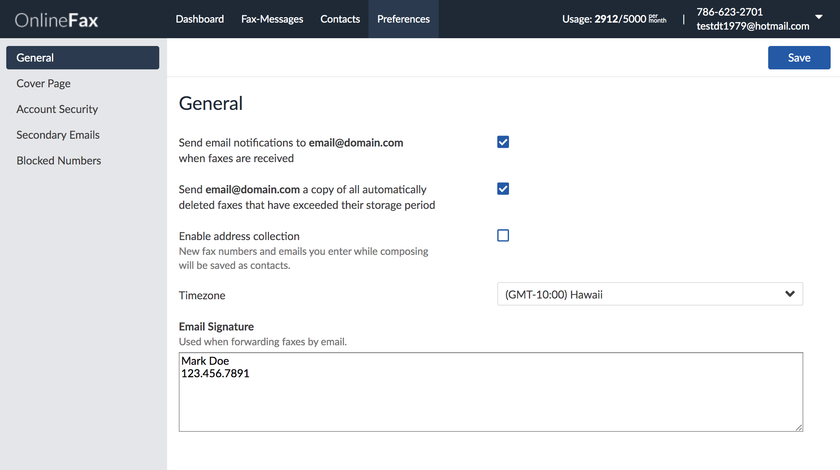Enable address collection checkbox

click(x=503, y=236)
